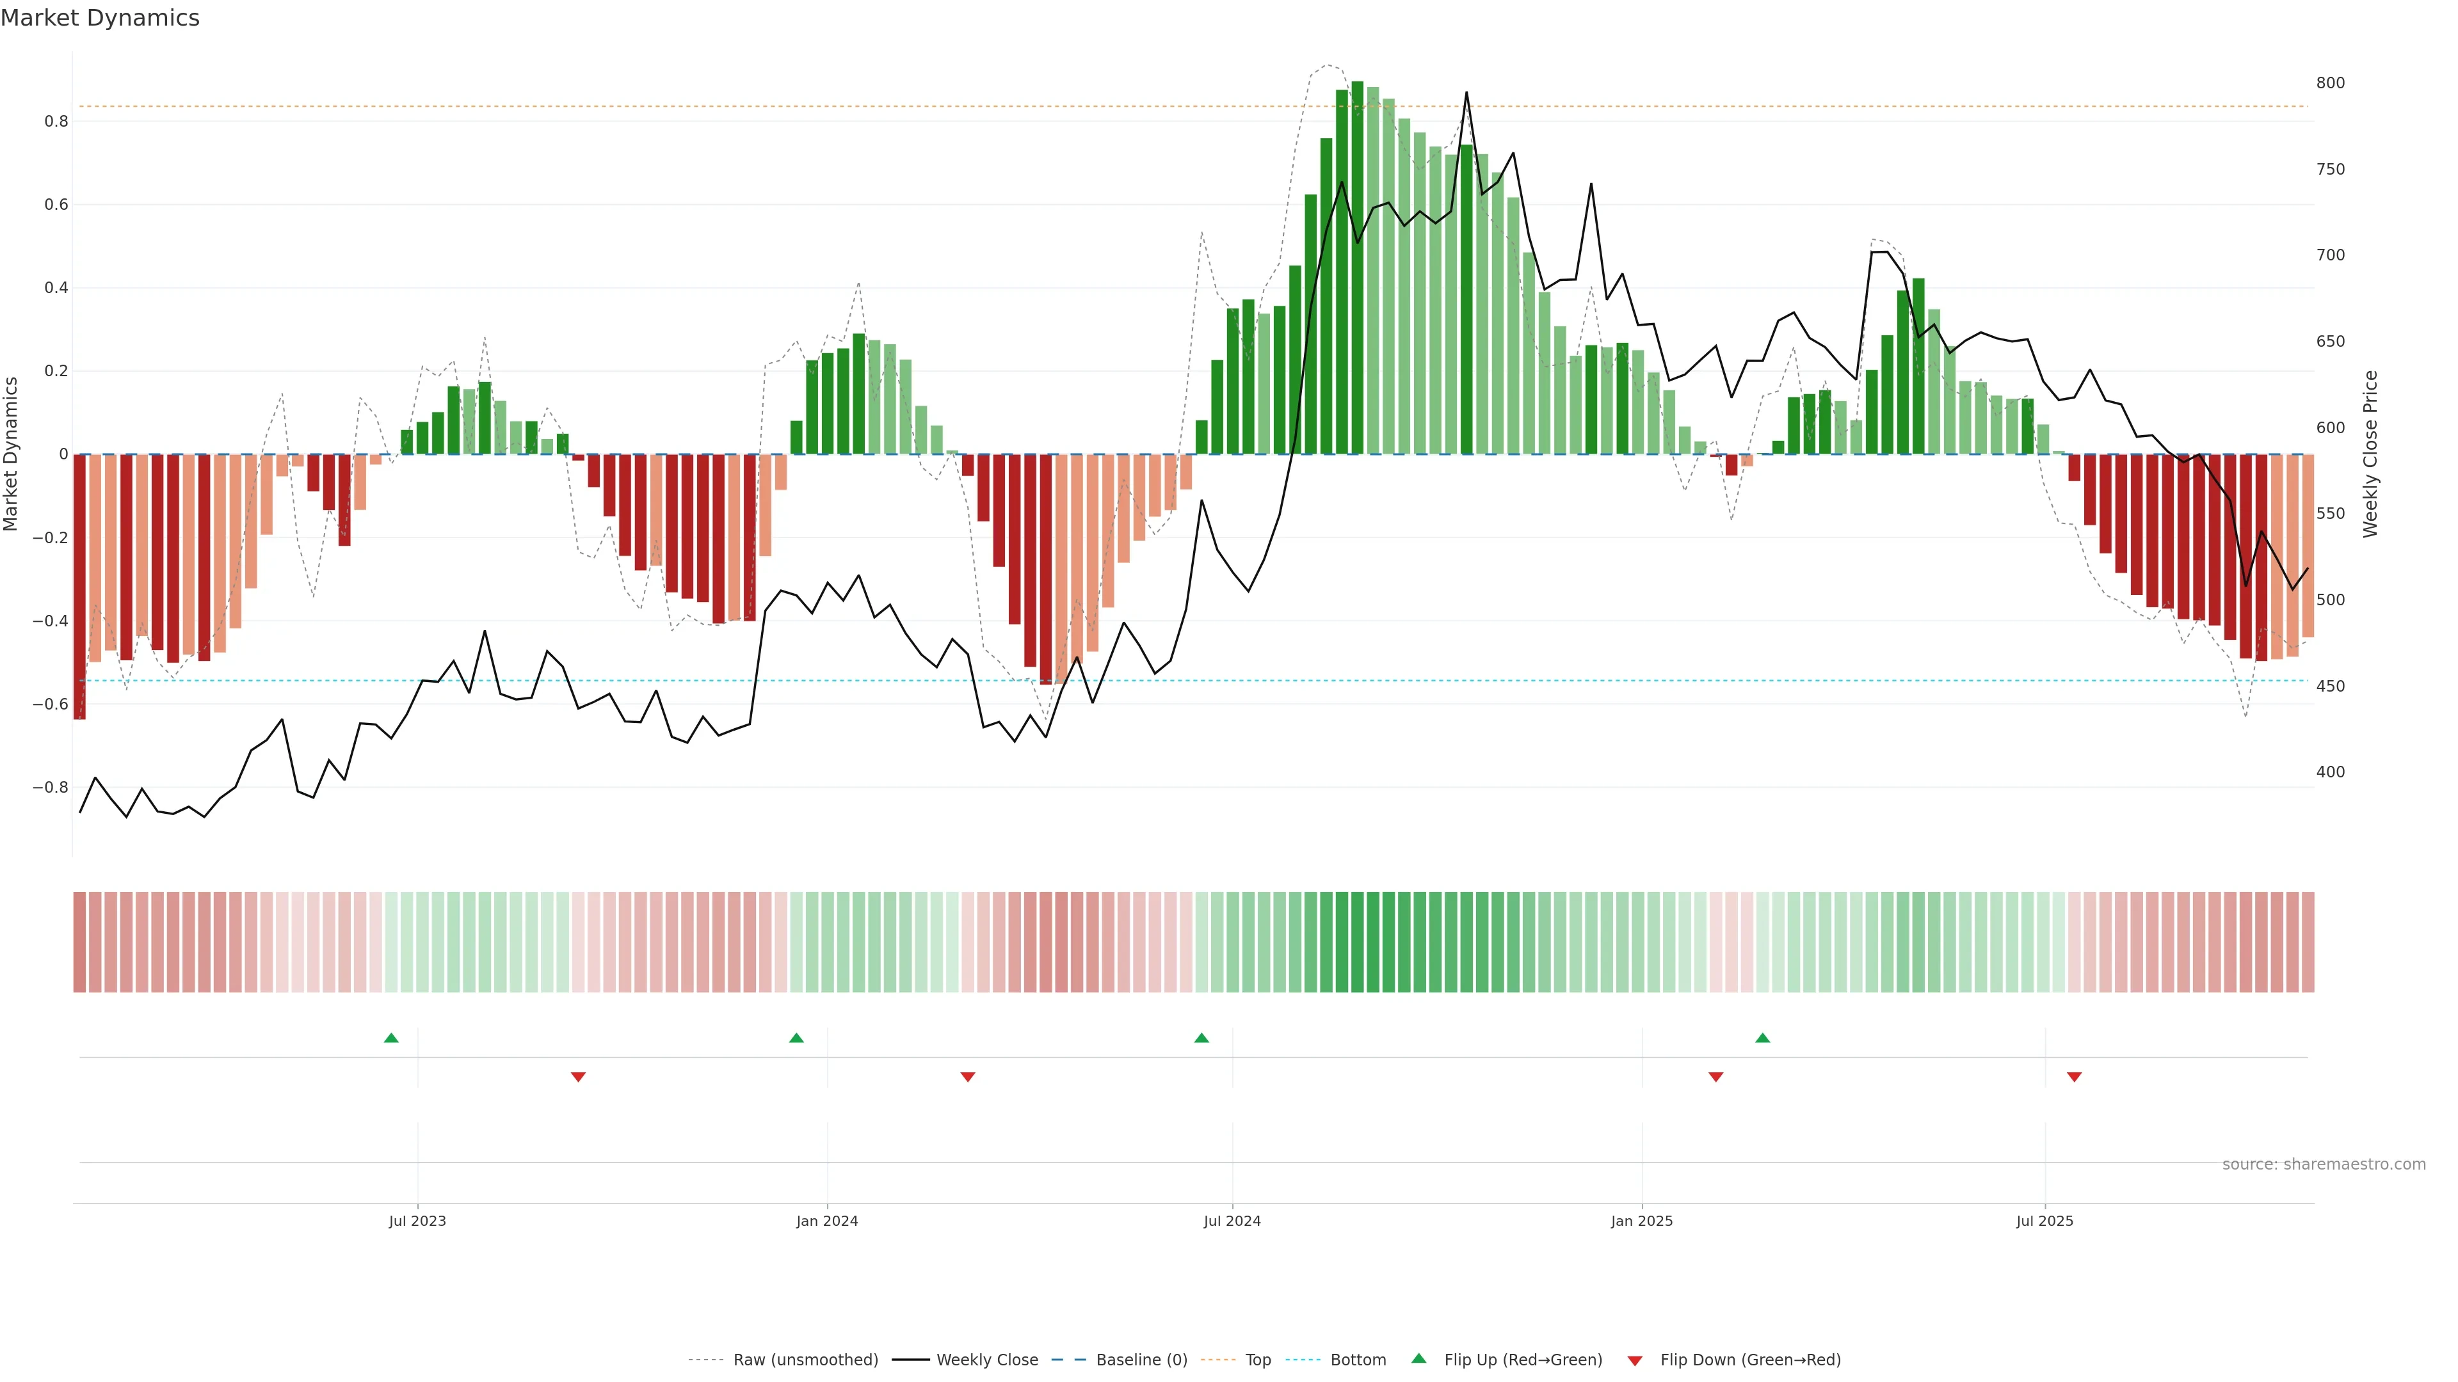This screenshot has height=1382, width=2458.
Task: Toggle the Top legend entry
Action: [1258, 1360]
